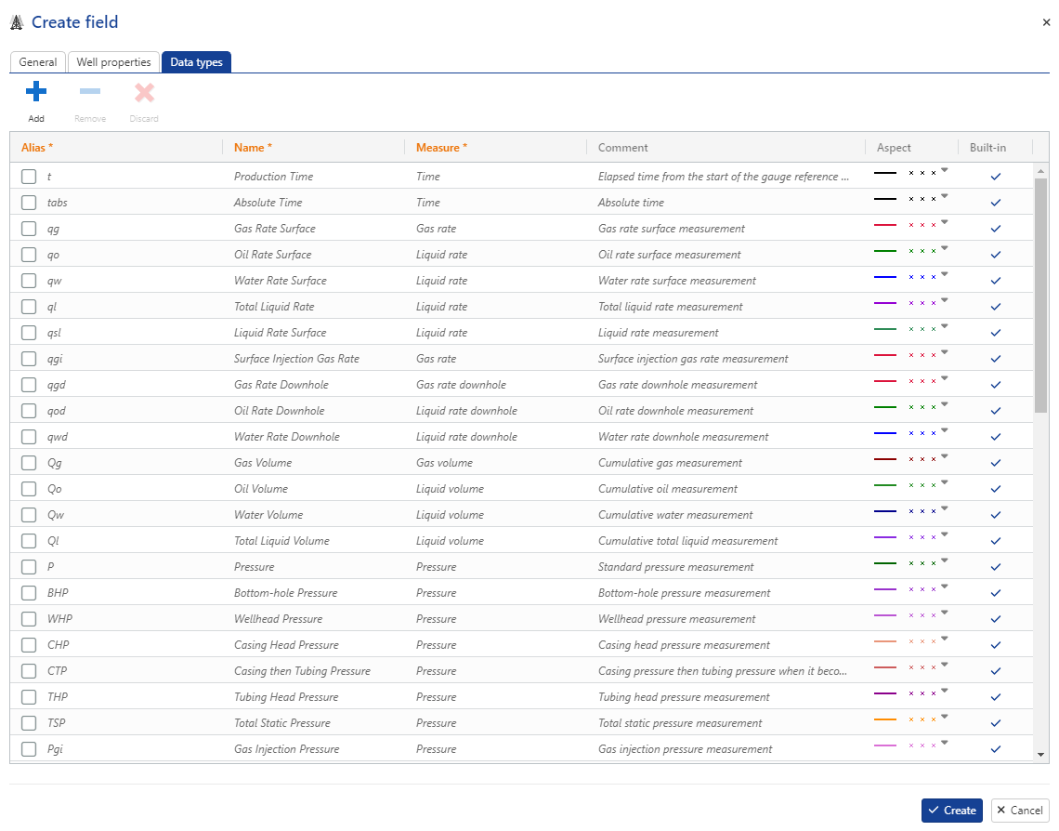The width and height of the screenshot is (1059, 831).
Task: Open the aspect dropdown for Surface Injection Gas Rate
Action: [x=944, y=352]
